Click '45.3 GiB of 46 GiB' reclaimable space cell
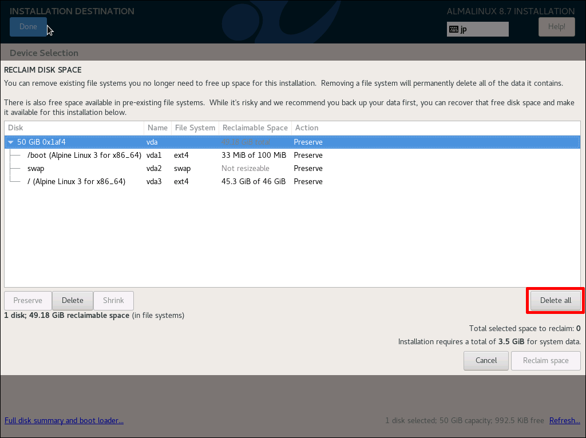 [x=254, y=181]
